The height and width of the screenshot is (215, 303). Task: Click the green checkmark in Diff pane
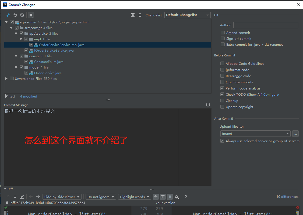6,207
